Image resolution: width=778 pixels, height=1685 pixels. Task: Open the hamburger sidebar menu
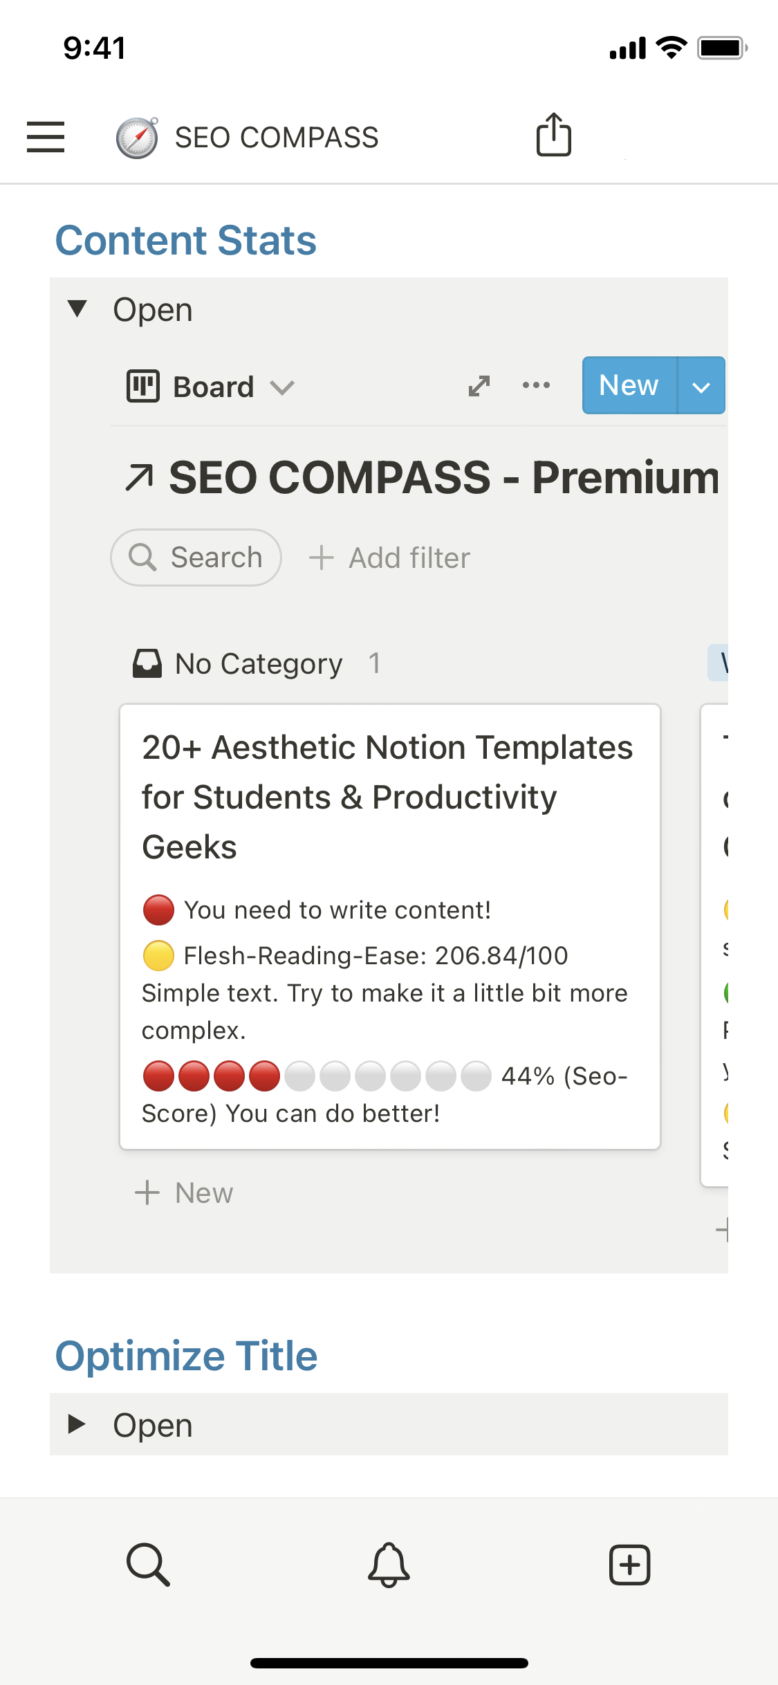point(46,136)
